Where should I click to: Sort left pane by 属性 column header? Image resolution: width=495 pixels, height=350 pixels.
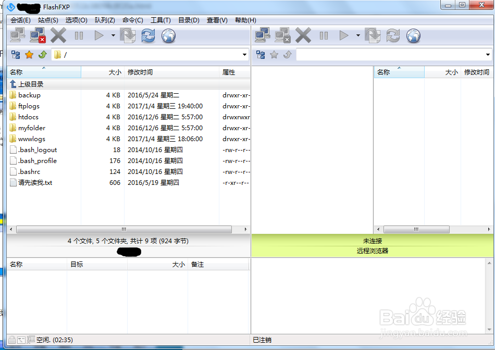click(234, 72)
